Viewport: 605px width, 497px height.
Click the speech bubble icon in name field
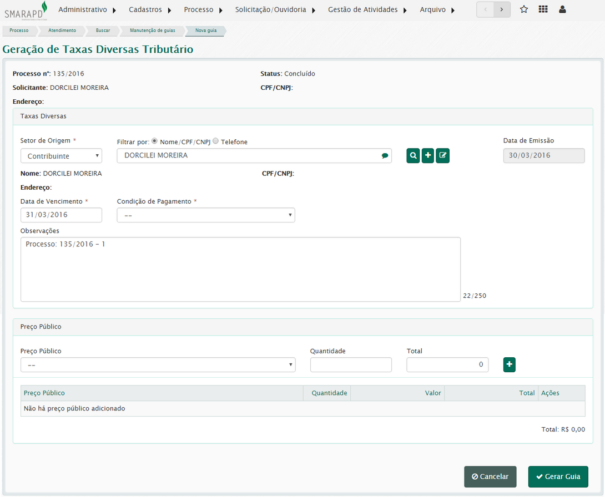pyautogui.click(x=385, y=156)
